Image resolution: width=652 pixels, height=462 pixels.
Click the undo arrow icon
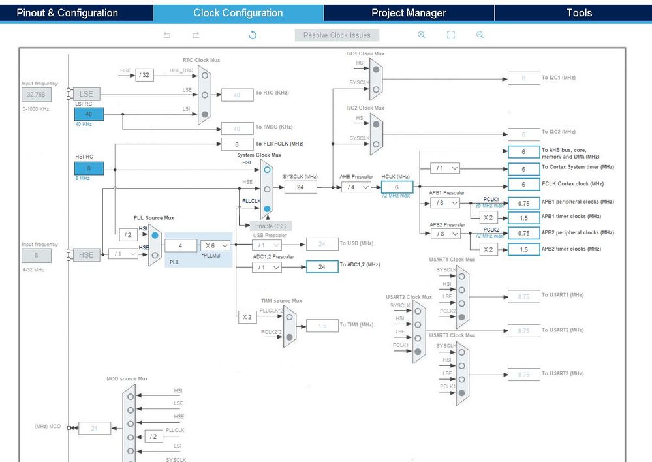[x=166, y=35]
